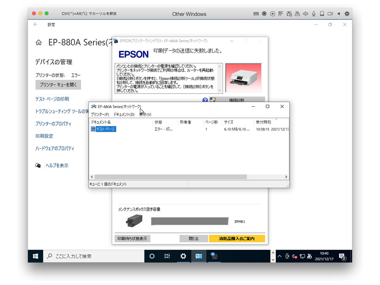Click the Settings home icon

coord(38,43)
